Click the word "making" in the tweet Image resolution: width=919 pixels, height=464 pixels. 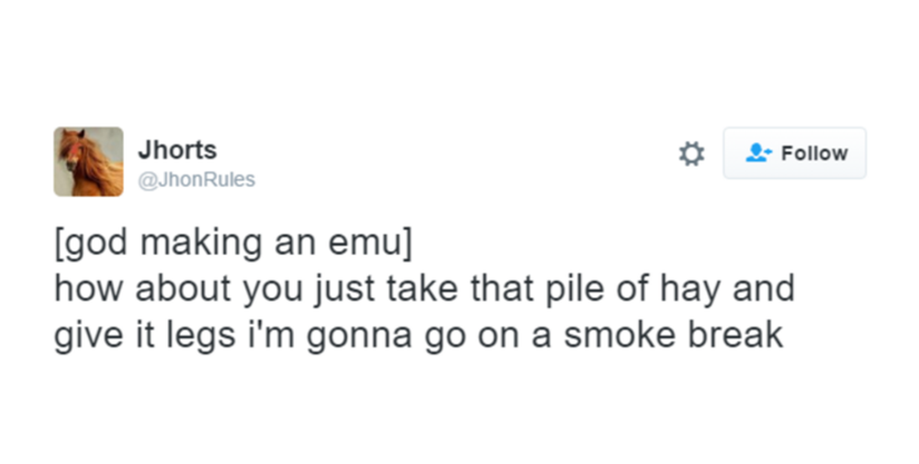(200, 242)
